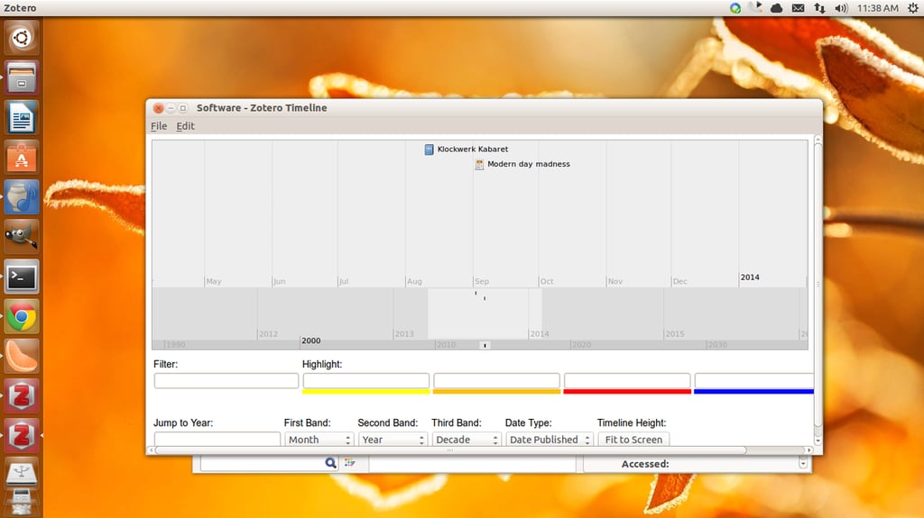Viewport: 924px width, 518px height.
Task: Click the cloud indicator in the top panel
Action: (777, 8)
